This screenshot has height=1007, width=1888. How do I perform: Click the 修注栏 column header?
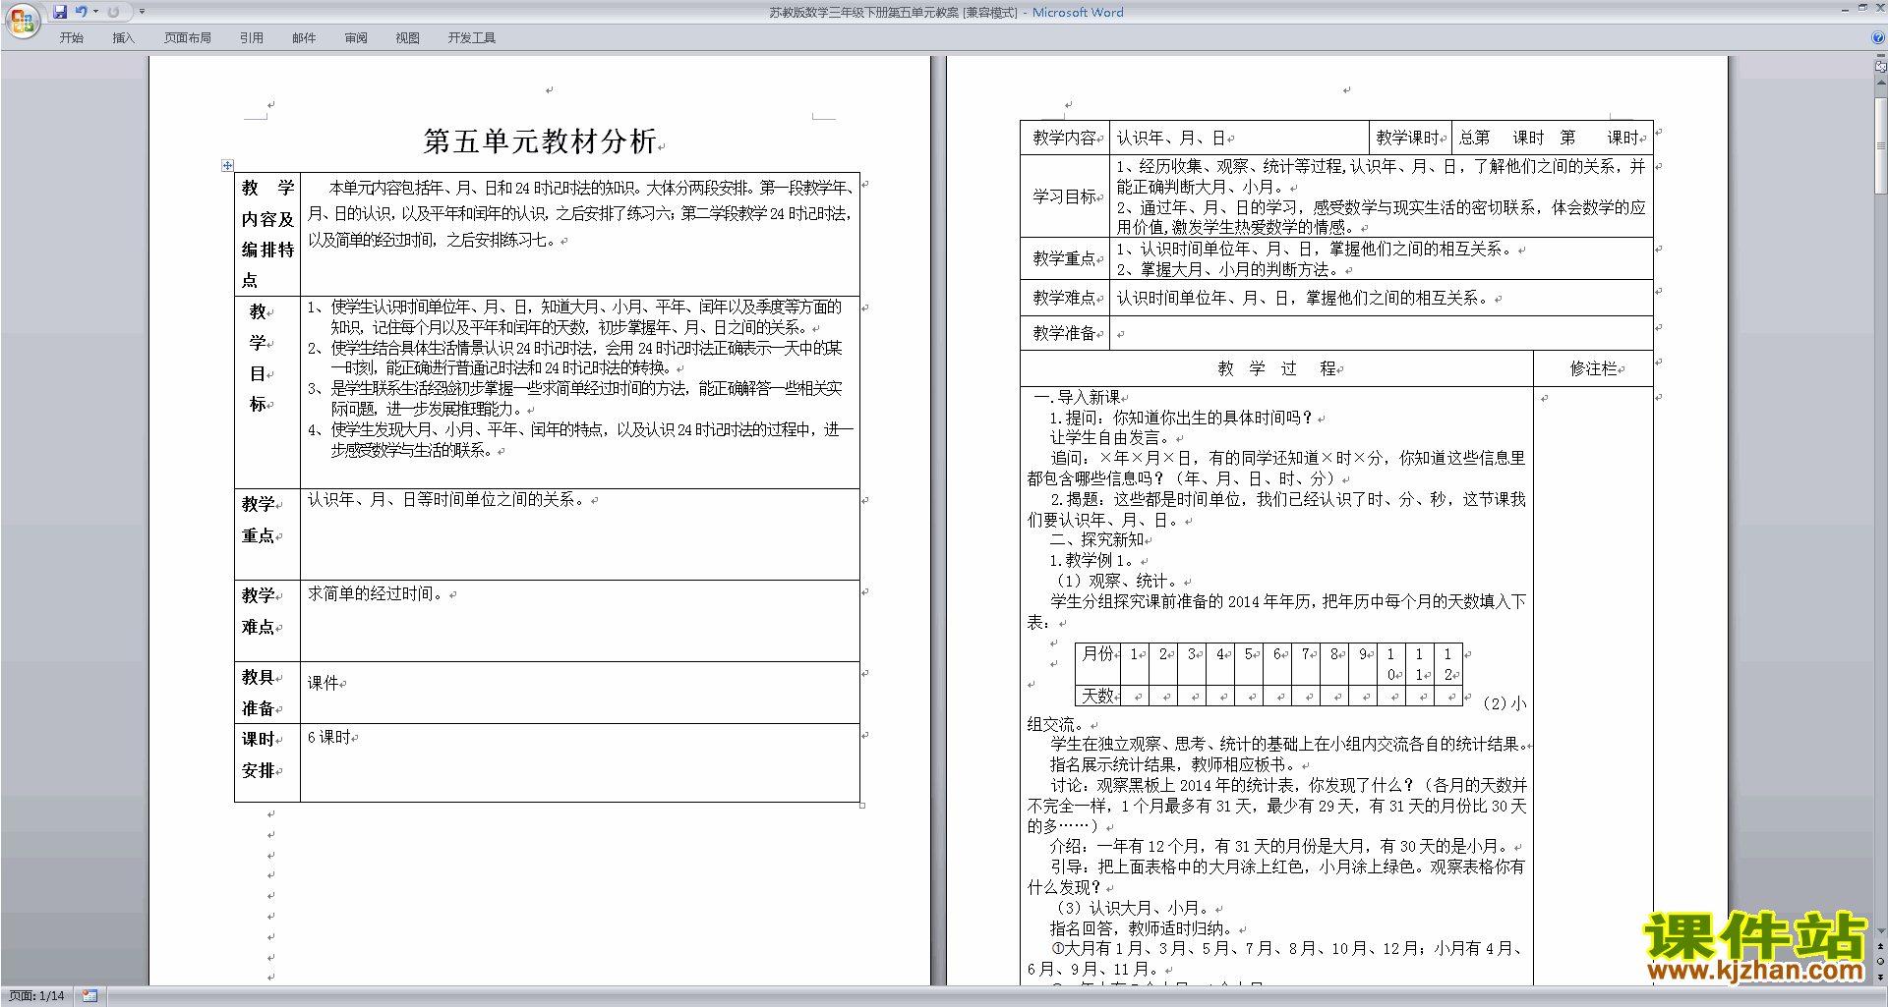click(1593, 368)
